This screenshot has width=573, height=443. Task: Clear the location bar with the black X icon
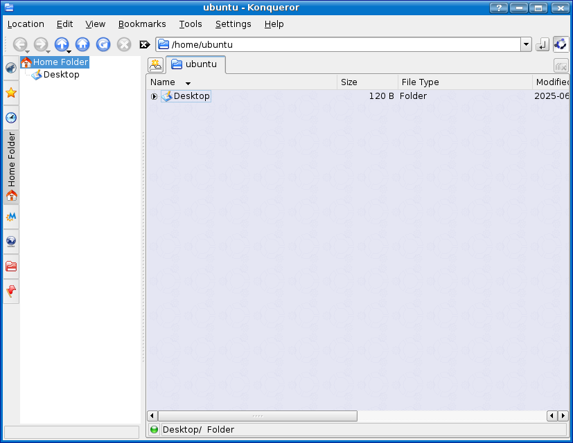click(x=145, y=45)
